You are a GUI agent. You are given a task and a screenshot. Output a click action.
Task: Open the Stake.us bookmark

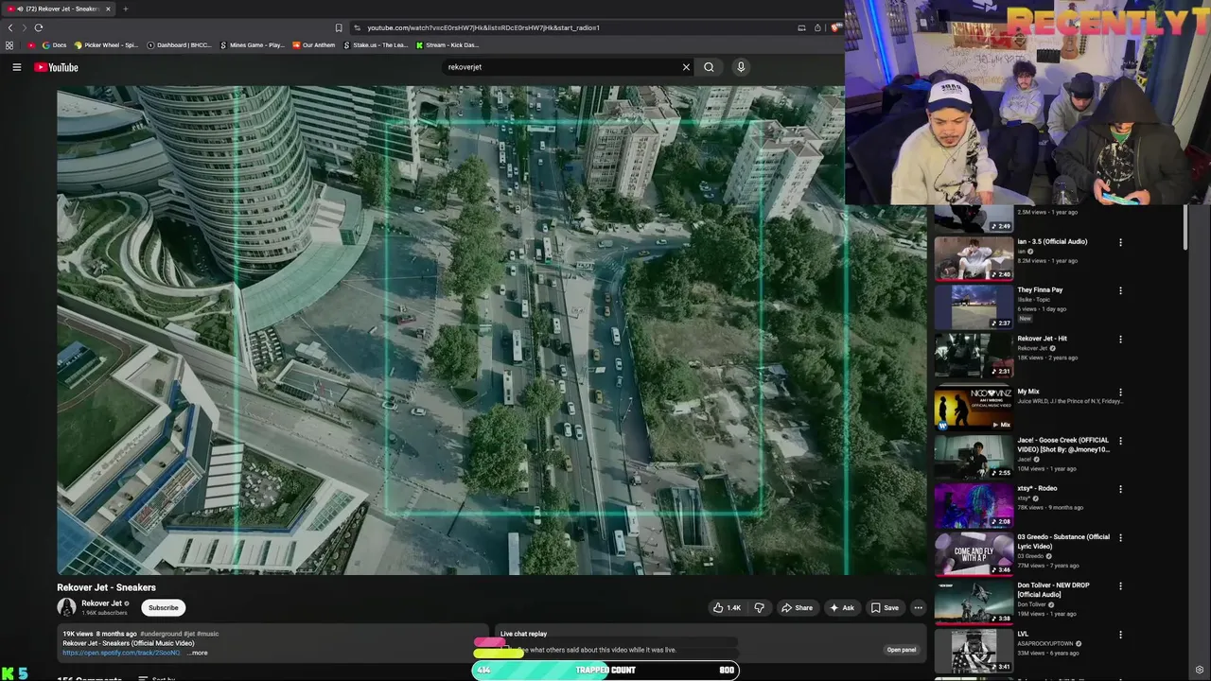tap(376, 45)
